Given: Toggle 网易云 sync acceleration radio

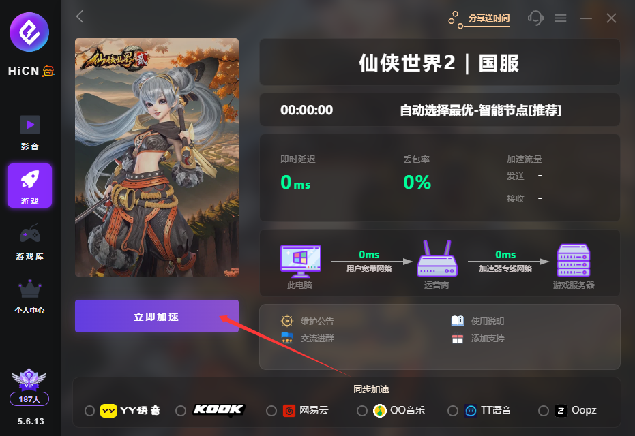Looking at the screenshot, I should coord(271,411).
